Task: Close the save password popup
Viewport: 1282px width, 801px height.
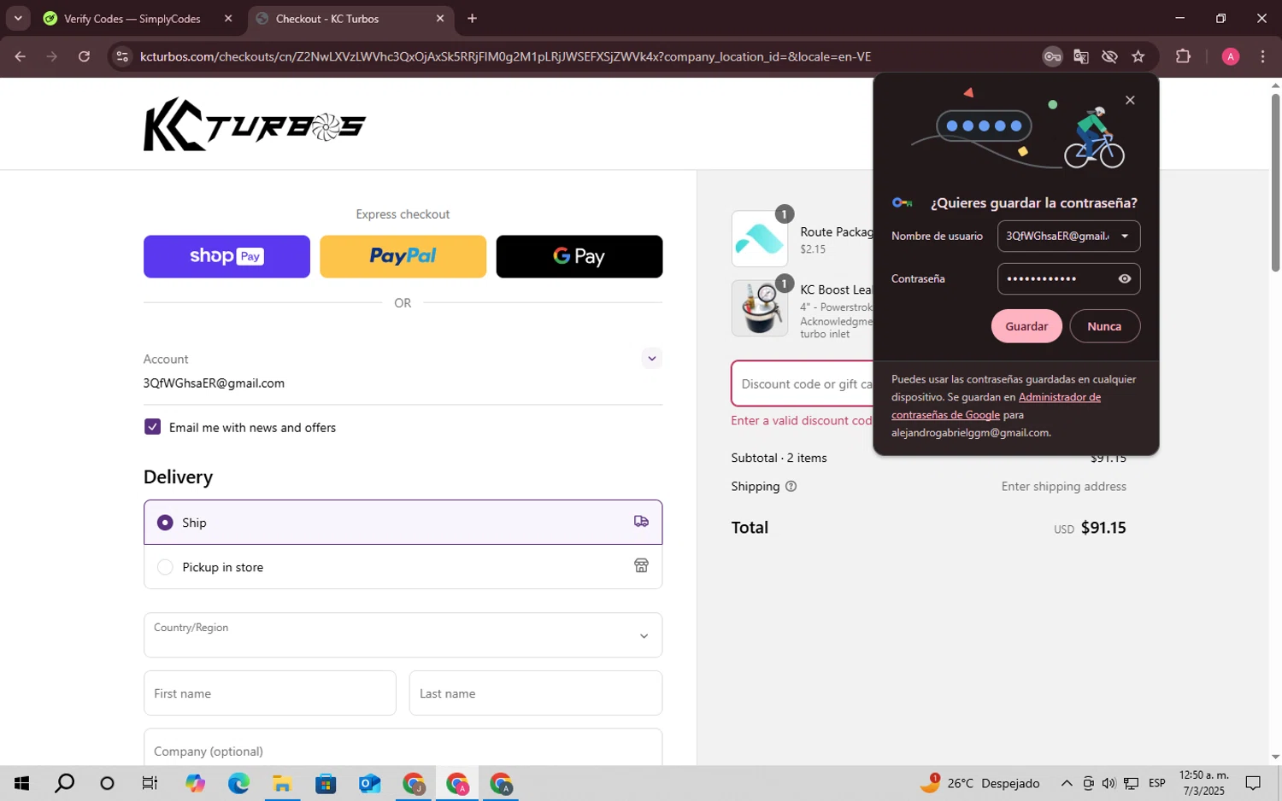Action: [x=1130, y=100]
